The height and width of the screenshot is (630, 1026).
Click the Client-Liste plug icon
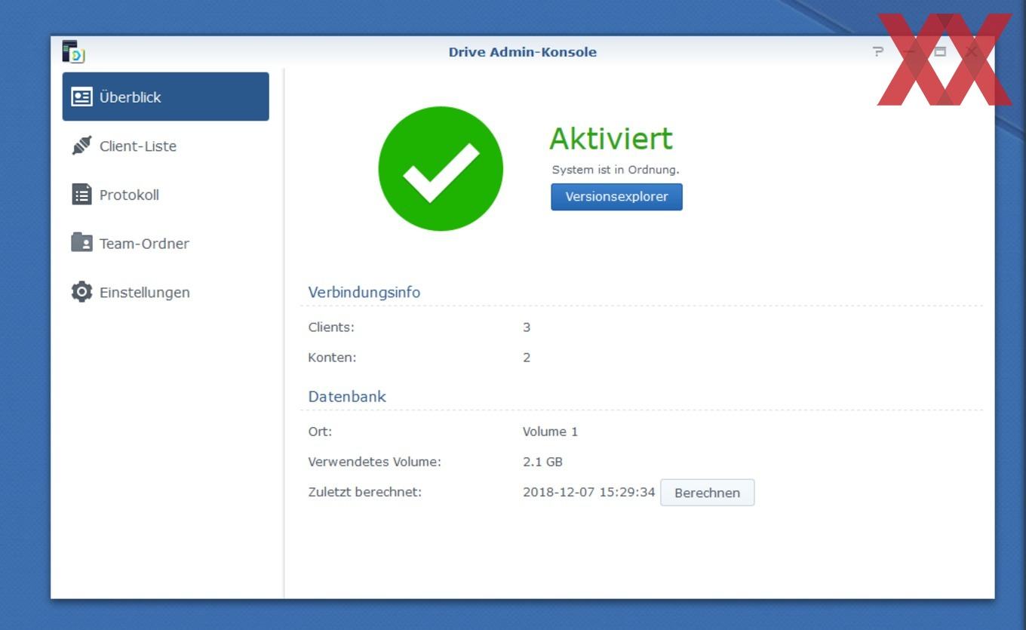click(81, 146)
